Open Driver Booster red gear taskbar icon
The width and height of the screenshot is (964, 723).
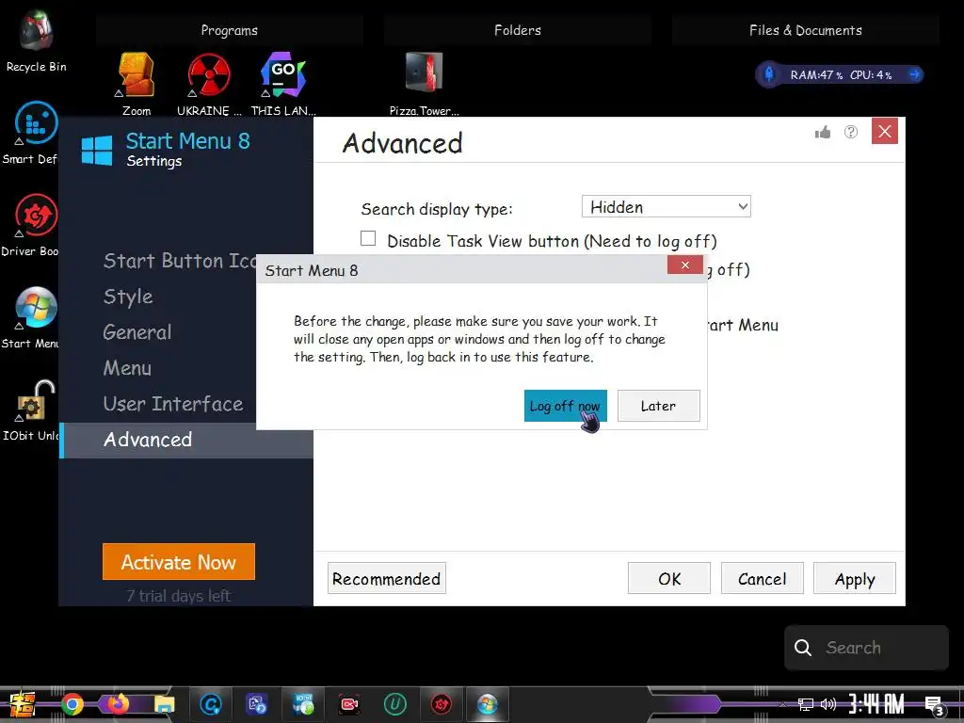[441, 704]
